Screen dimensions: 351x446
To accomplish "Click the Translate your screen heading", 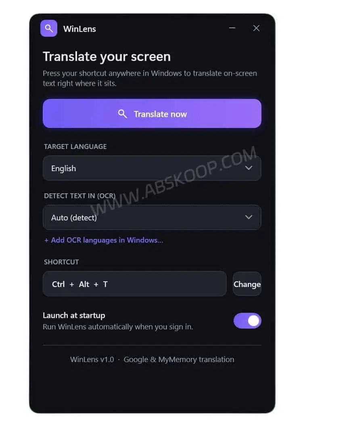I will pyautogui.click(x=107, y=57).
